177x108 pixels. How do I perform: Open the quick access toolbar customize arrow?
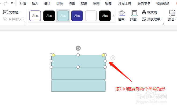pos(12,3)
